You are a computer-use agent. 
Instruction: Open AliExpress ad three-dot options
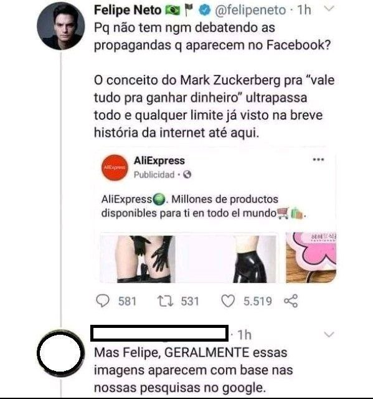coord(318,160)
